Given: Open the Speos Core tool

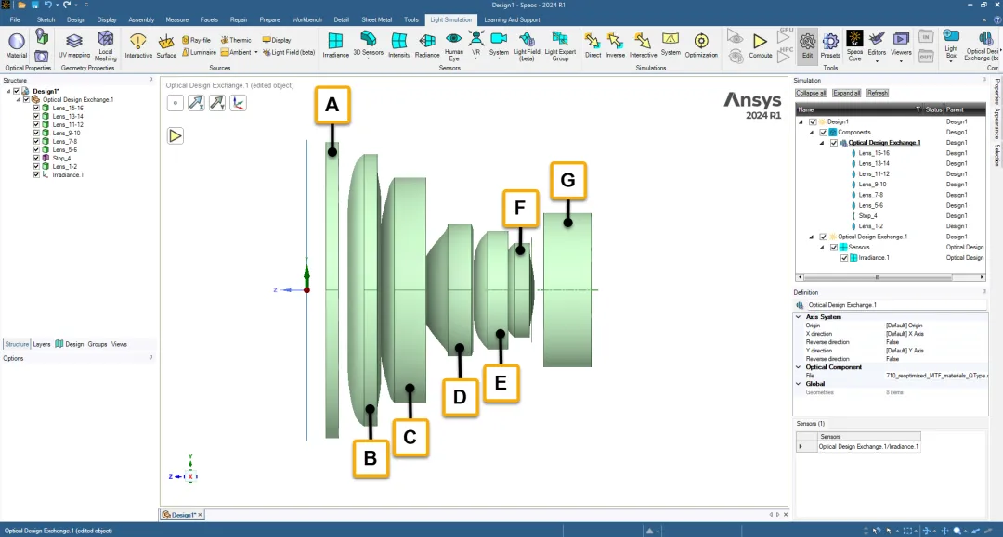Looking at the screenshot, I should [x=854, y=45].
